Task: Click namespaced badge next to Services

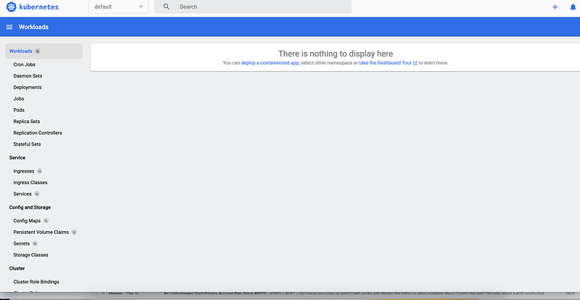Action: click(x=37, y=193)
